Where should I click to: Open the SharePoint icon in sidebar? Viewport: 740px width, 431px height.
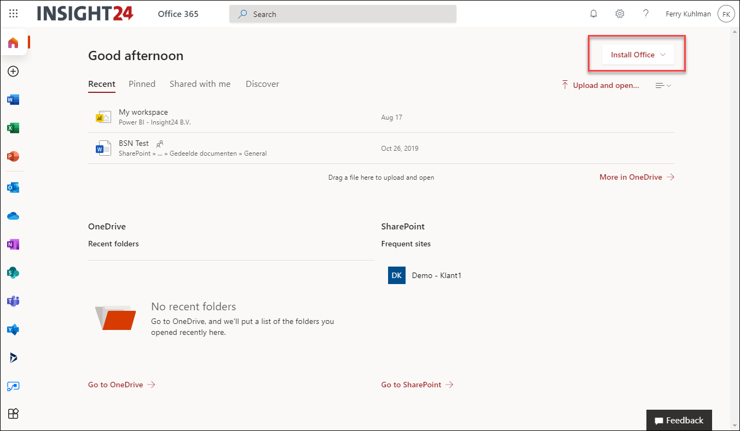tap(13, 273)
